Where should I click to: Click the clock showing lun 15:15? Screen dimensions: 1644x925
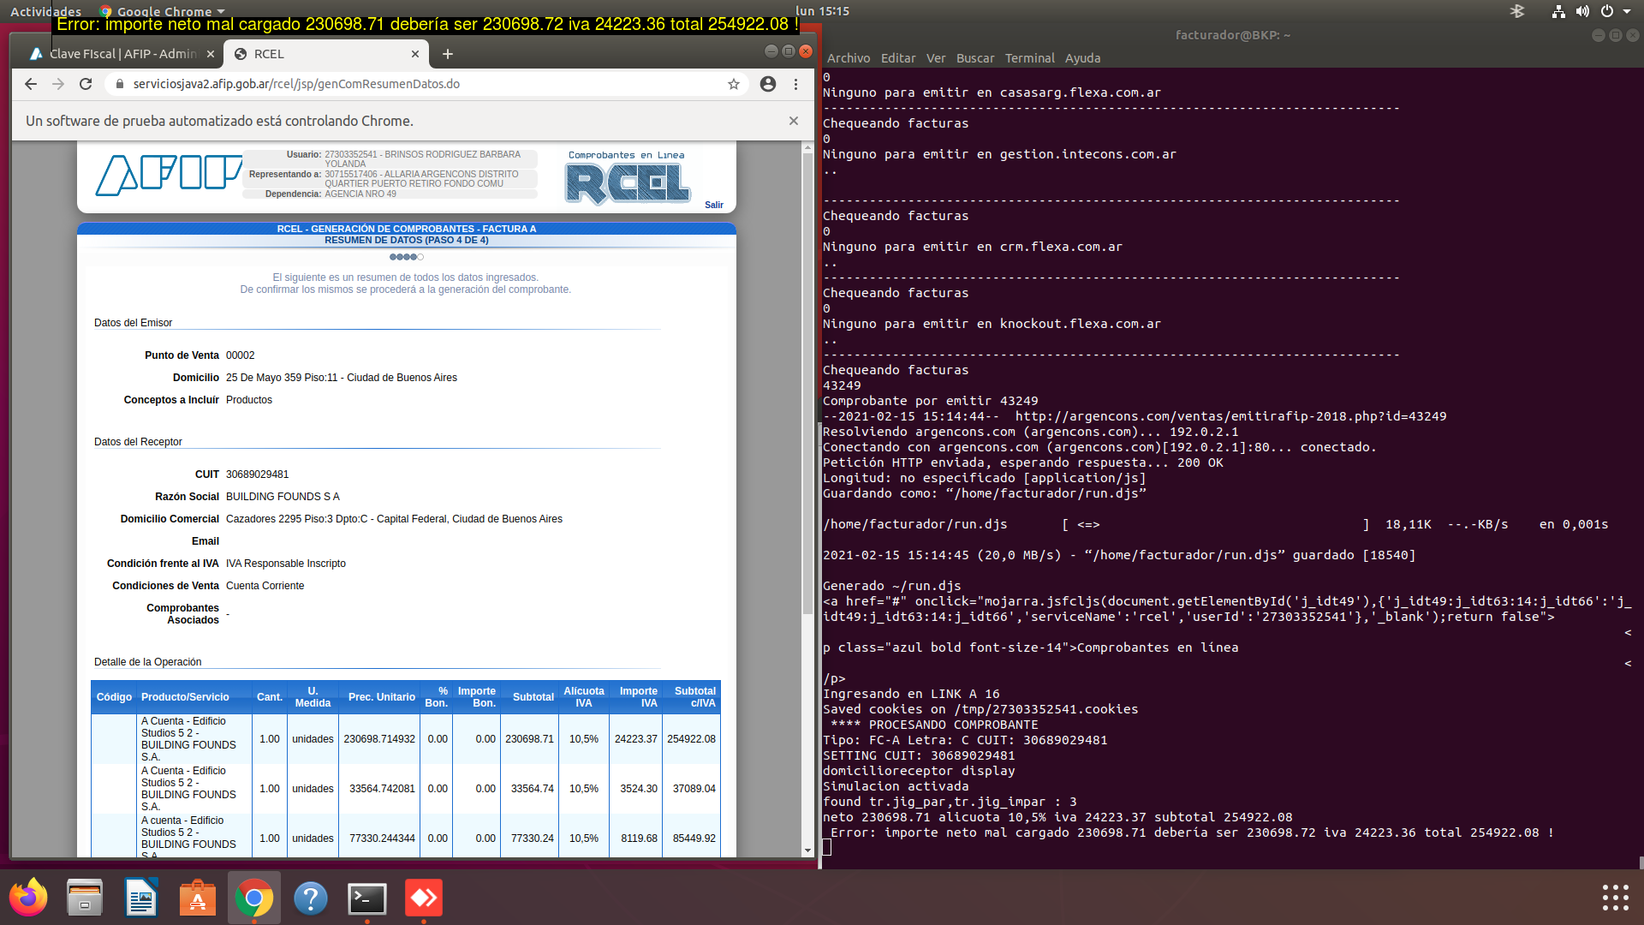(x=822, y=11)
